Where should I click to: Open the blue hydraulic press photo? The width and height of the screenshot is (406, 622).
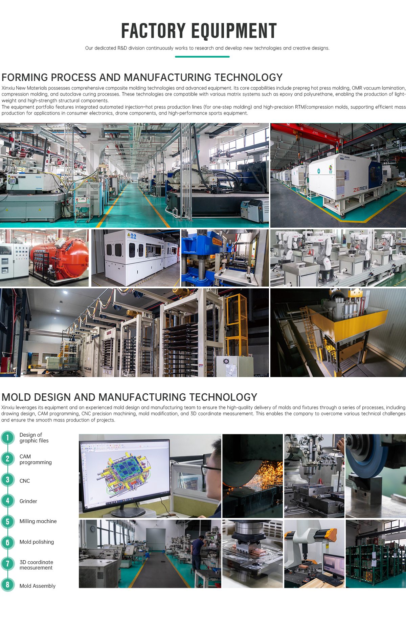225,258
